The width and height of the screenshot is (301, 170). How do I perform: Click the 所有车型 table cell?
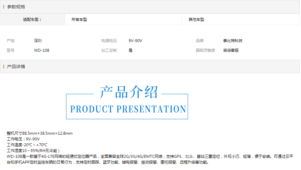[x=124, y=19]
